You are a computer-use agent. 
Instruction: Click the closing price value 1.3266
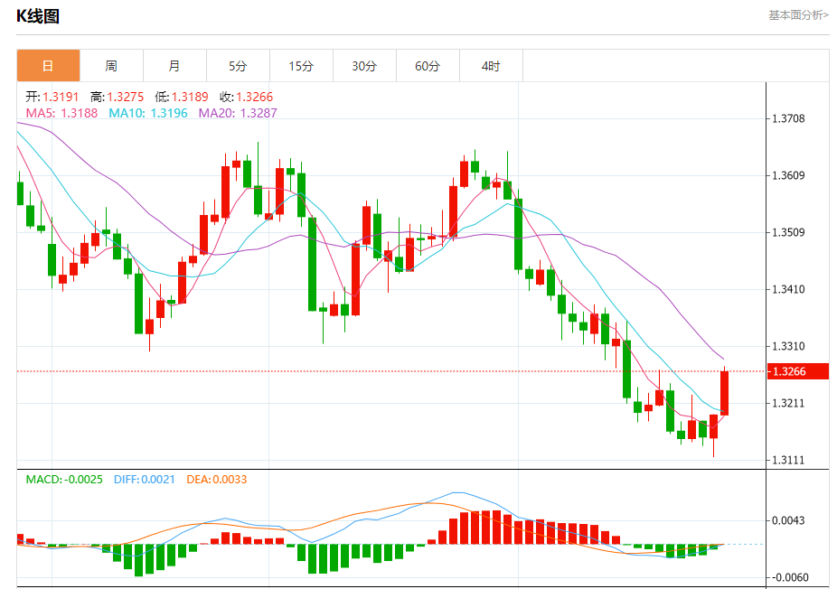[x=255, y=97]
